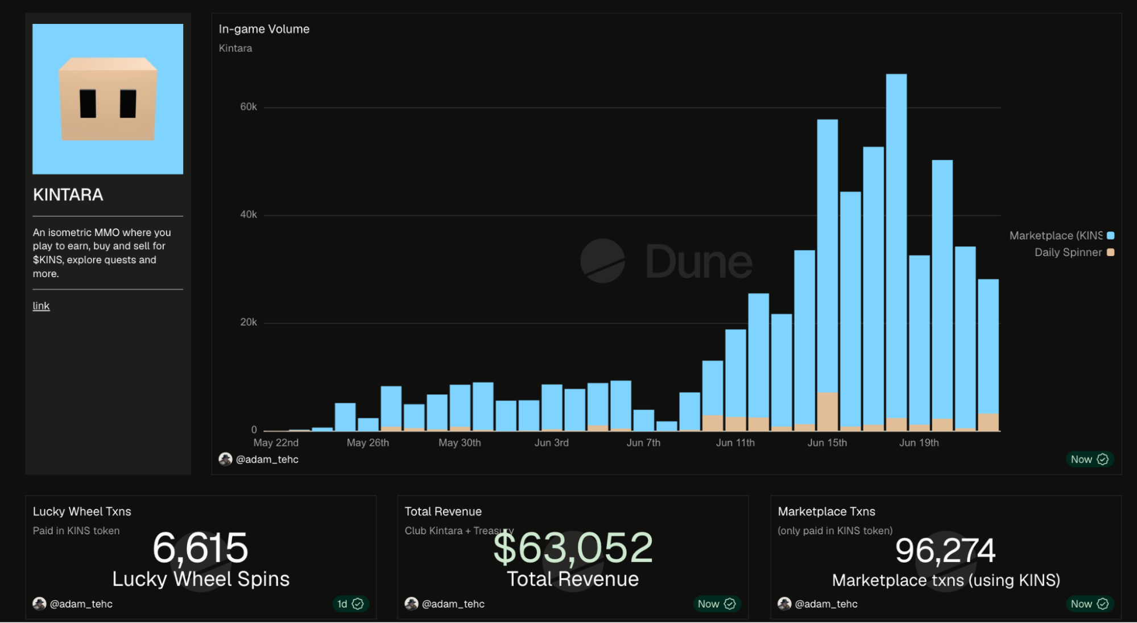
Task: Toggle Daily Spinner tan legend swatch
Action: click(1110, 252)
